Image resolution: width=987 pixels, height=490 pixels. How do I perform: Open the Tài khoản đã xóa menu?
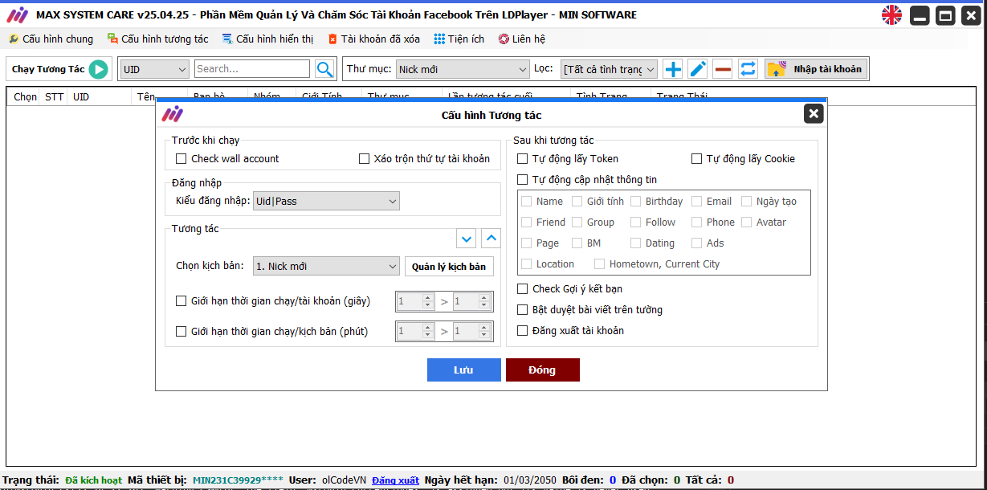374,39
